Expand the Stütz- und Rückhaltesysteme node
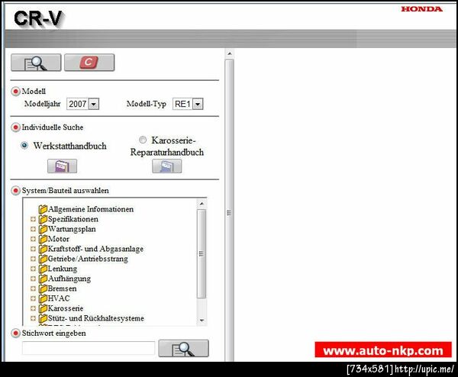Viewport: 458px width, 377px height. [x=33, y=318]
